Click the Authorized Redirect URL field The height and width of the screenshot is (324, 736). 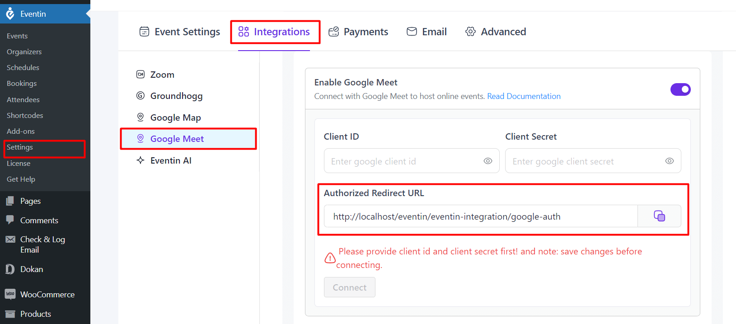(481, 216)
